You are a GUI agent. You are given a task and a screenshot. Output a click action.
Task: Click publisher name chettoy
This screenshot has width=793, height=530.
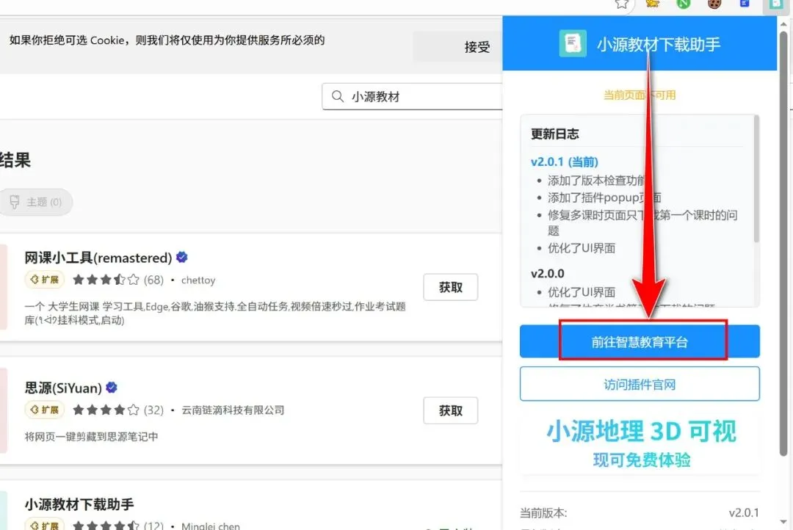coord(198,280)
